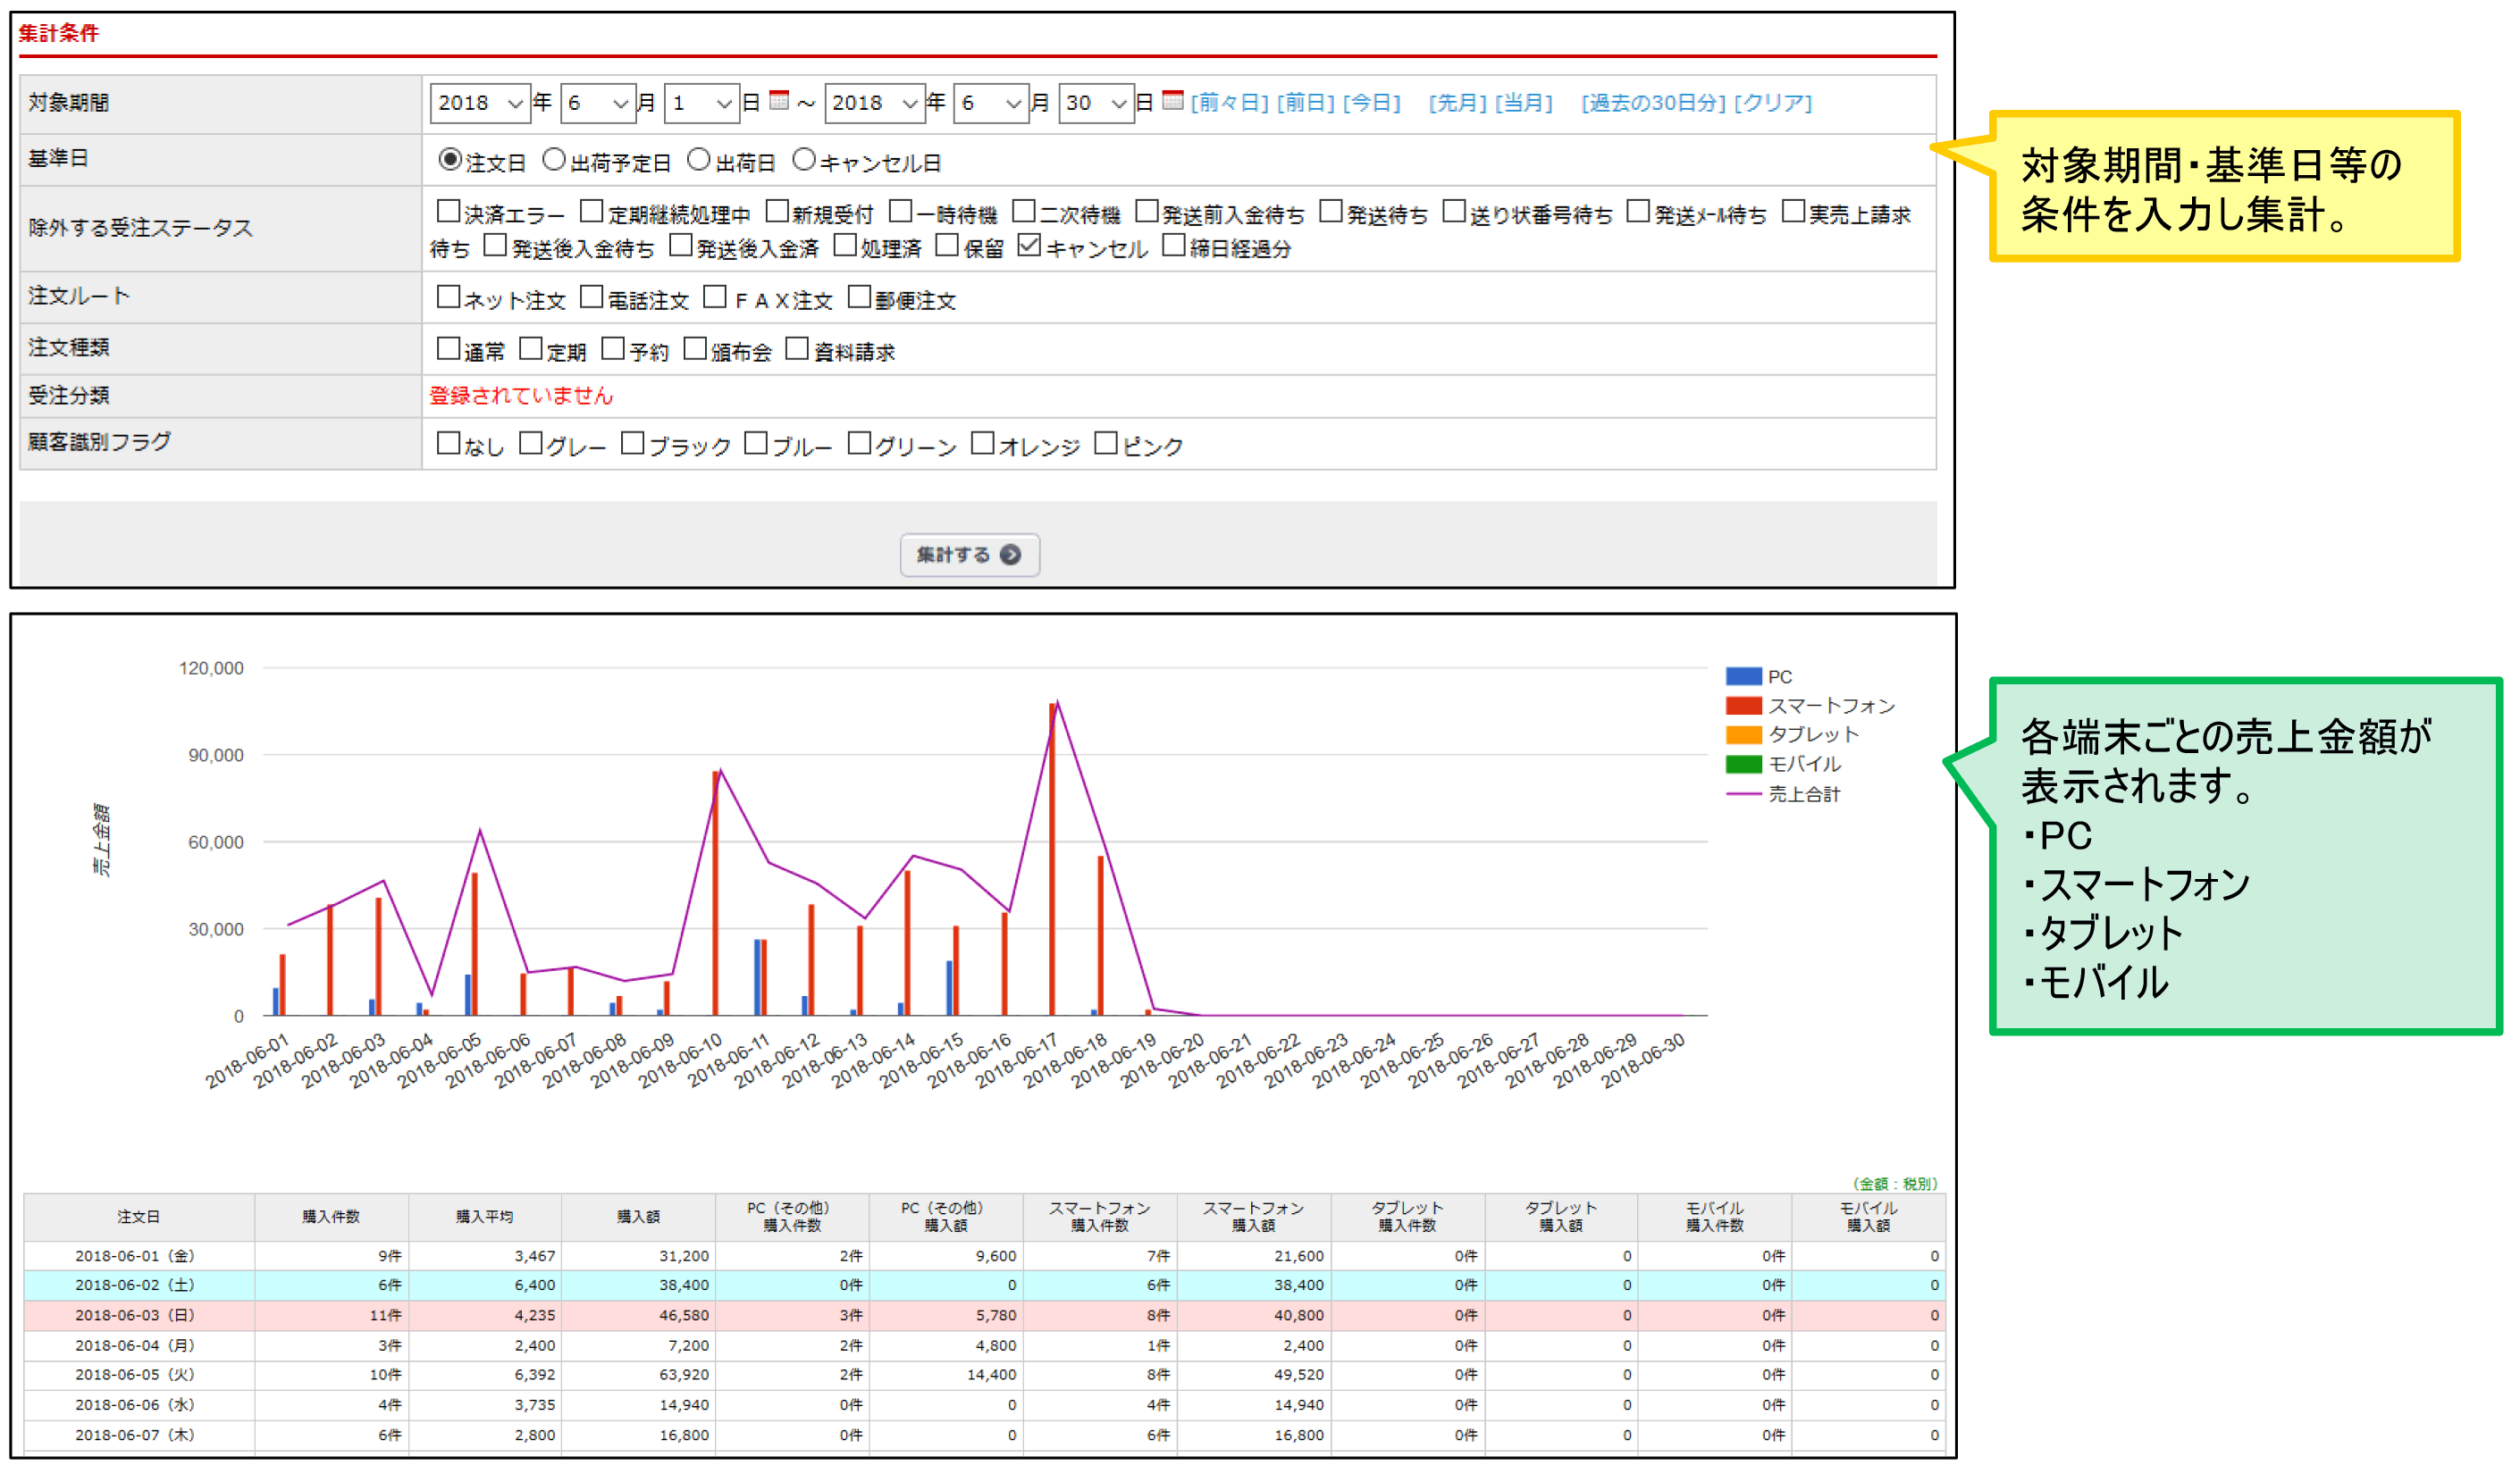Open the start date calendar picker icon
The image size is (2520, 1474).
779,100
